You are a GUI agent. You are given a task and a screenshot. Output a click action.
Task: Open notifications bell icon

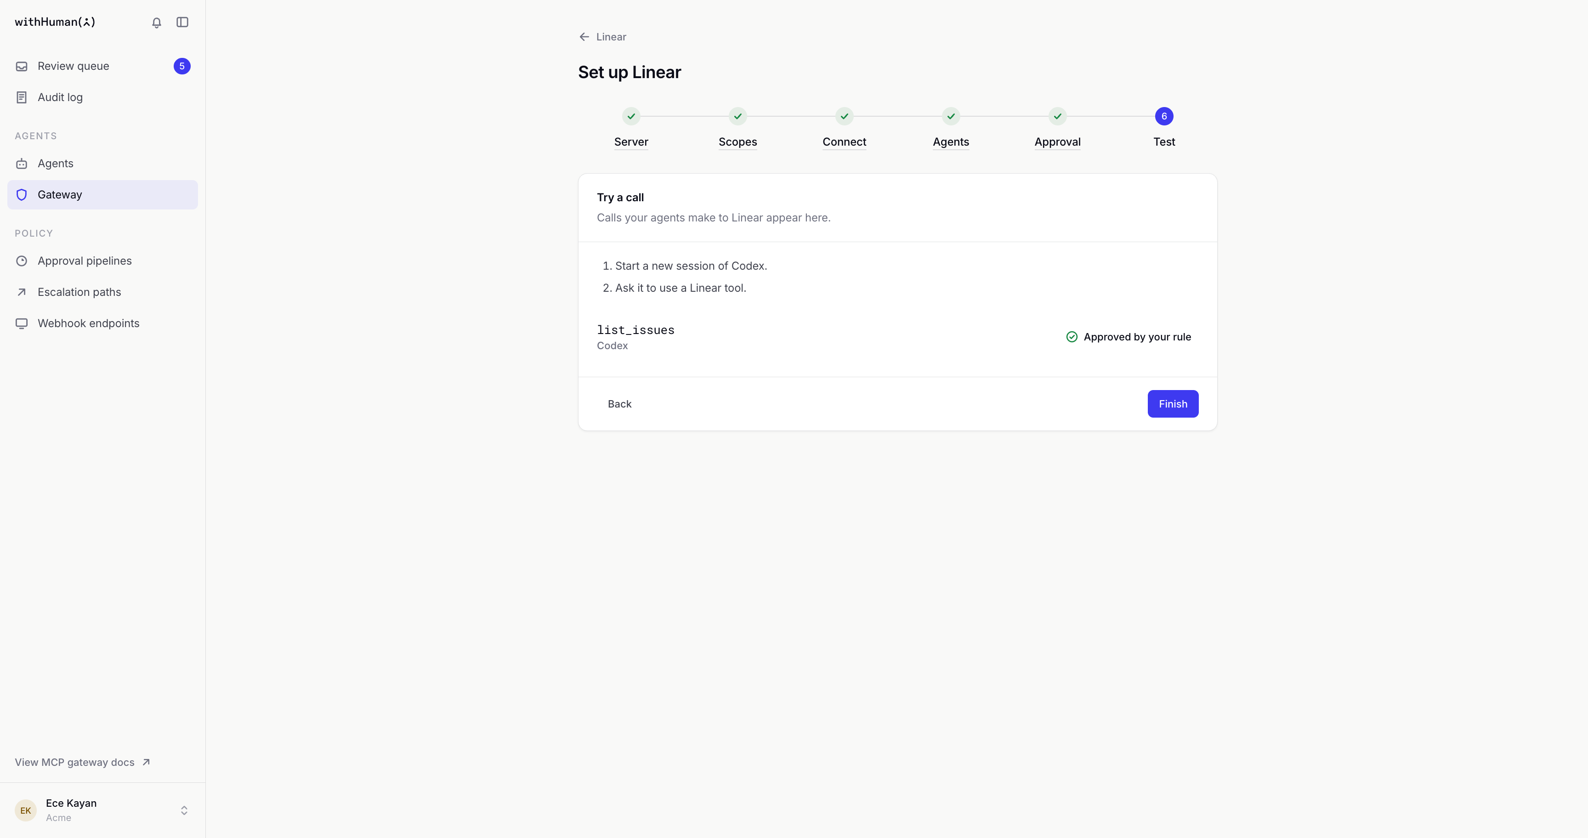[157, 22]
